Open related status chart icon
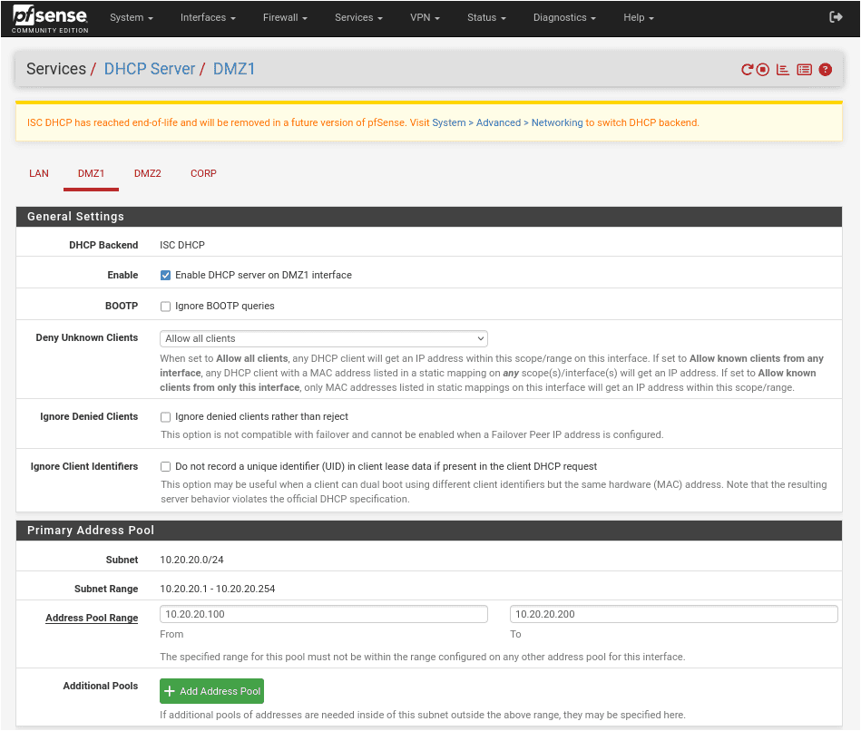Viewport: 861px width, 731px height. click(x=783, y=70)
